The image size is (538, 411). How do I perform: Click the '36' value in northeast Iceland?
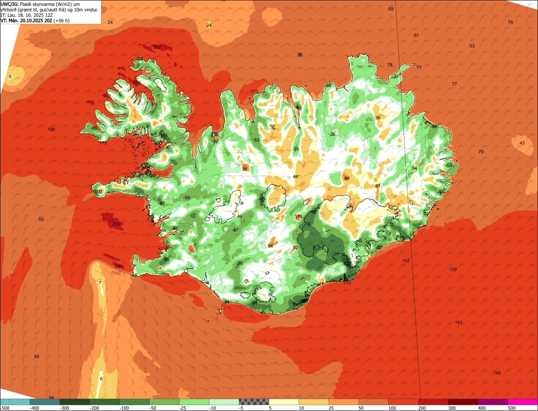pos(378,118)
